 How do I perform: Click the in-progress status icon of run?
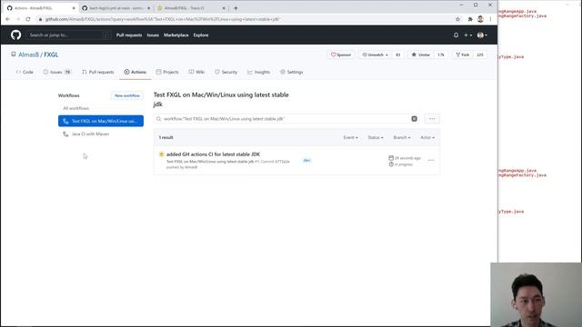click(162, 154)
